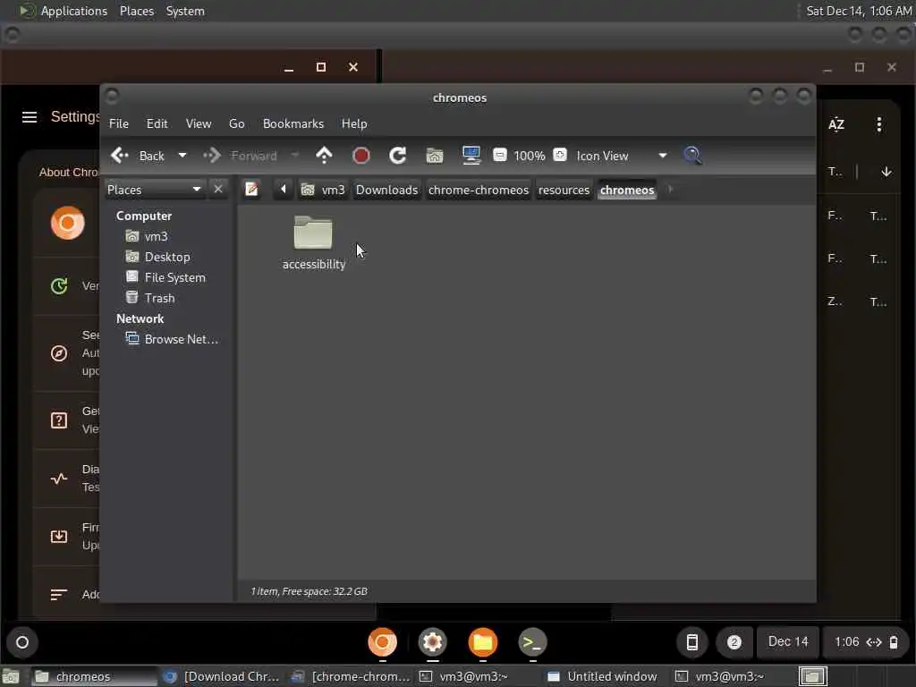Open the notifications count badge
Image resolution: width=916 pixels, height=687 pixels.
click(x=734, y=642)
